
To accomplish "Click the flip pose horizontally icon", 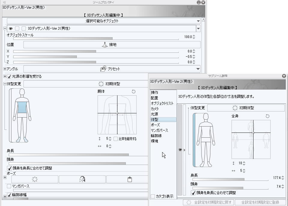I will click(x=82, y=179).
